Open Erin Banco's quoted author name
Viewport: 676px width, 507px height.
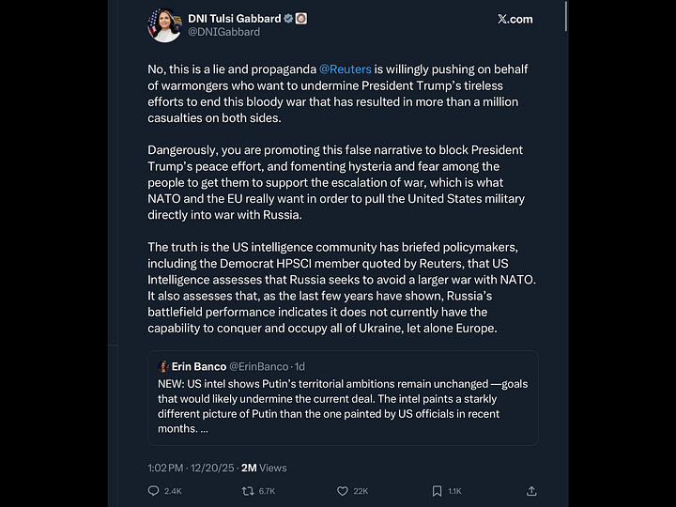[x=198, y=366]
